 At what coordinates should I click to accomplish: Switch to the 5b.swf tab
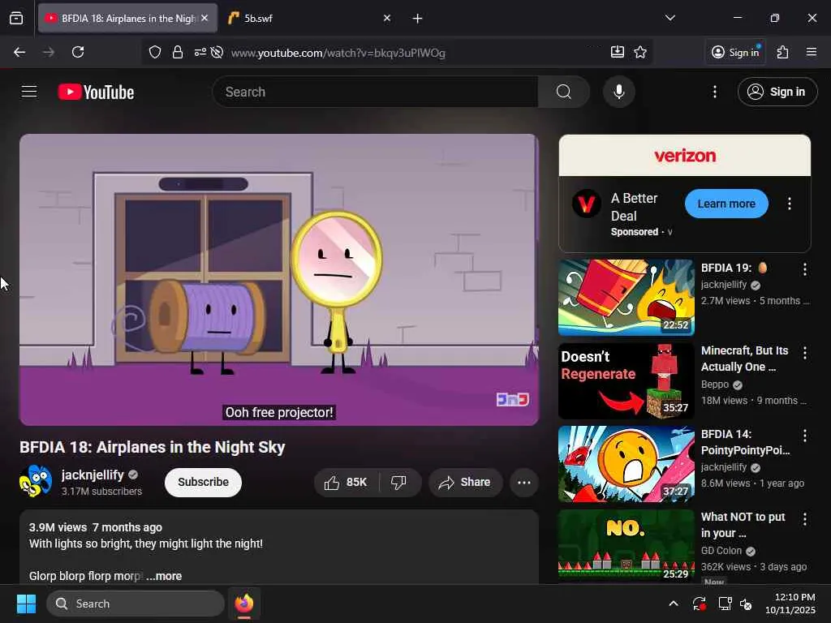pos(305,18)
